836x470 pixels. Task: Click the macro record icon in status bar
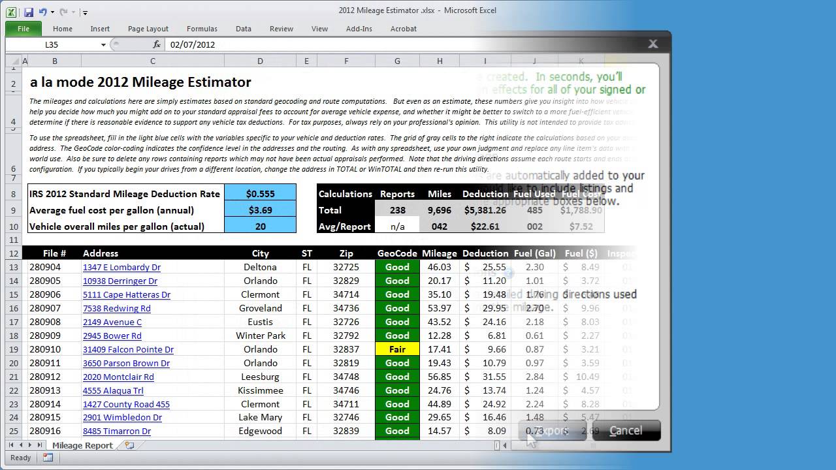tap(48, 458)
